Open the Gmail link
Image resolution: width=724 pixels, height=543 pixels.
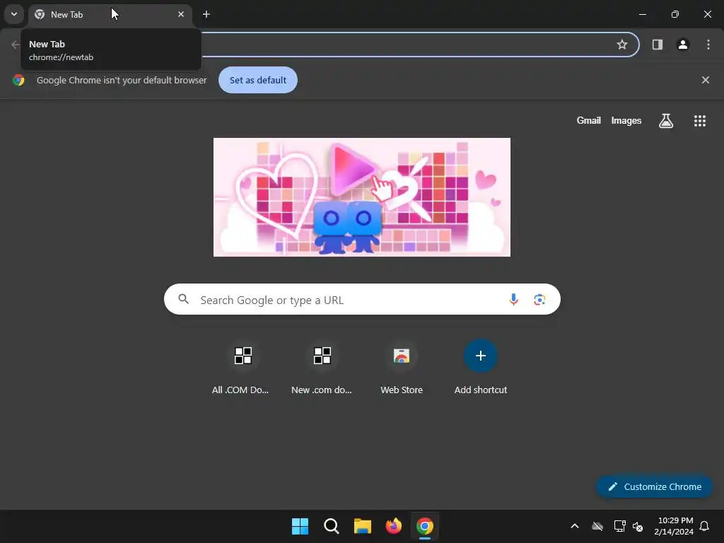[x=588, y=120]
